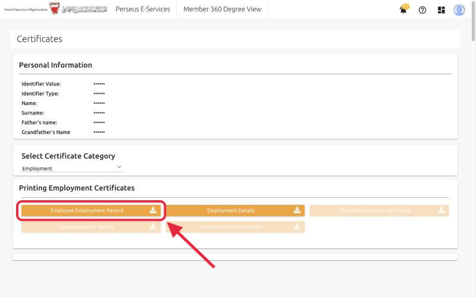Click the Printing Employment Certificates heading
The image size is (476, 297).
[77, 188]
